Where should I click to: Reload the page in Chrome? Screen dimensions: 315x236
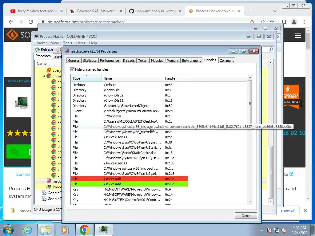tap(31, 22)
